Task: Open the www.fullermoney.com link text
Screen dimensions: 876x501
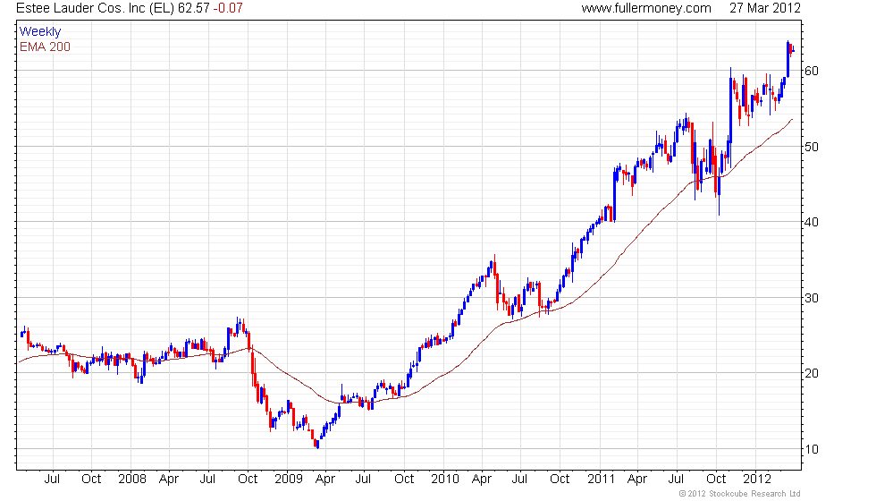Action: (646, 8)
